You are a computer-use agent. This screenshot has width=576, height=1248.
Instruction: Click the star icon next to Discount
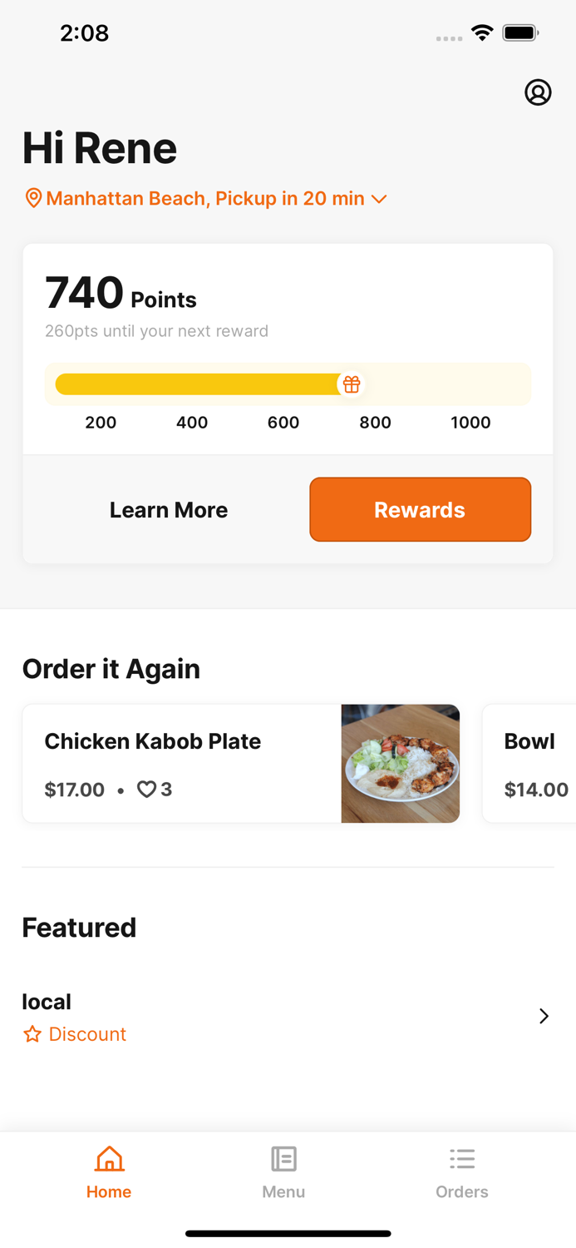pos(32,1033)
